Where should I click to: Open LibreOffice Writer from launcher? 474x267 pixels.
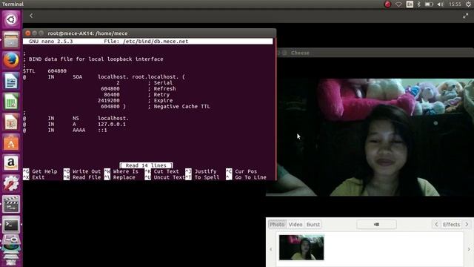click(x=11, y=81)
